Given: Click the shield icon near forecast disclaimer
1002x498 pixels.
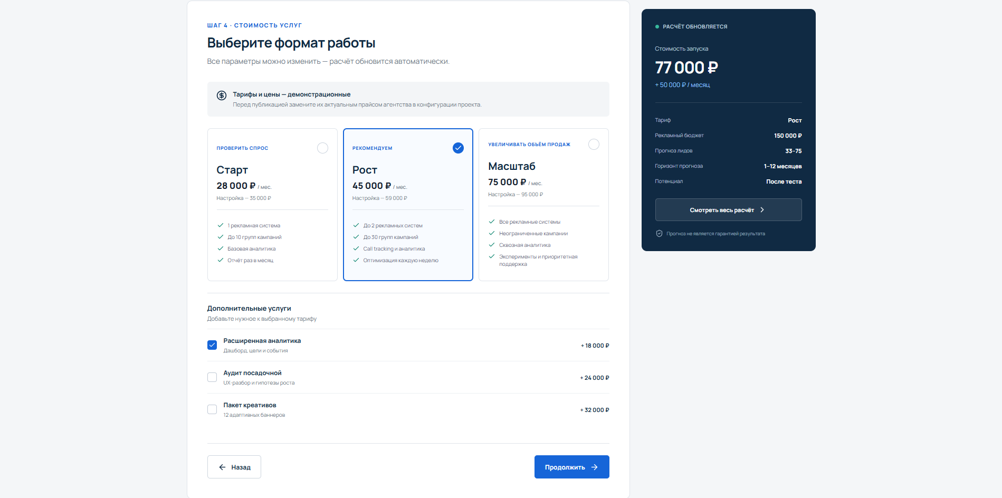Looking at the screenshot, I should [x=659, y=234].
